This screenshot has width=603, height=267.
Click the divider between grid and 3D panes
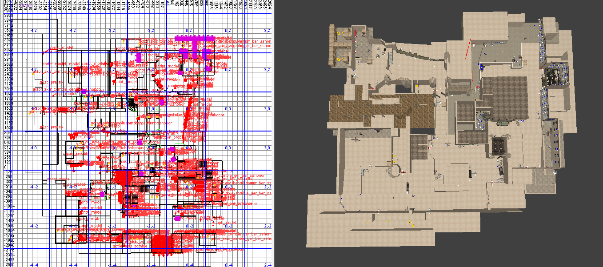tap(275, 133)
